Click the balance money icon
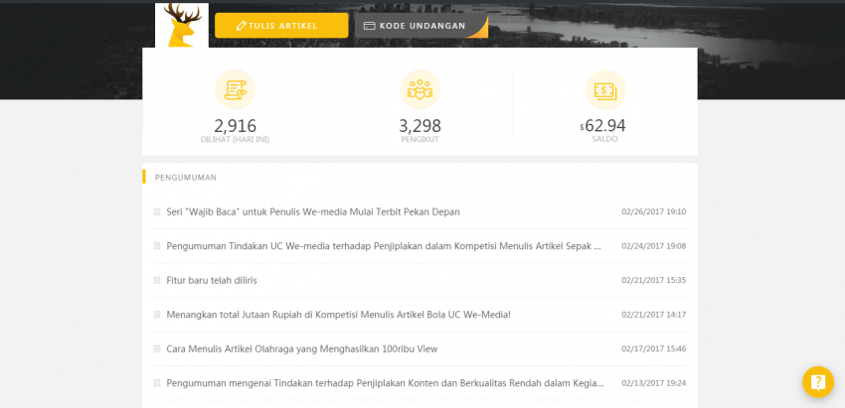Screen dimensions: 845x408 tap(605, 90)
